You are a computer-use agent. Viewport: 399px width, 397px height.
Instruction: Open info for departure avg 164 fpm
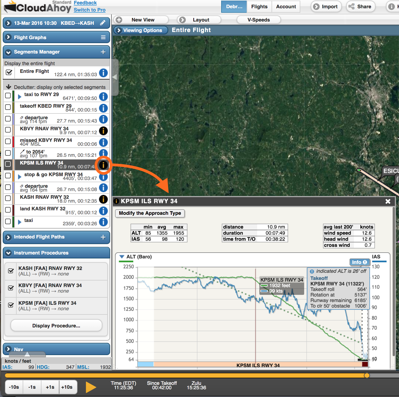(103, 188)
